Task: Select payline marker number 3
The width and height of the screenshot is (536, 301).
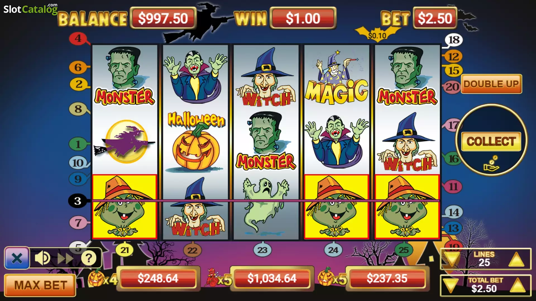Action: (78, 201)
